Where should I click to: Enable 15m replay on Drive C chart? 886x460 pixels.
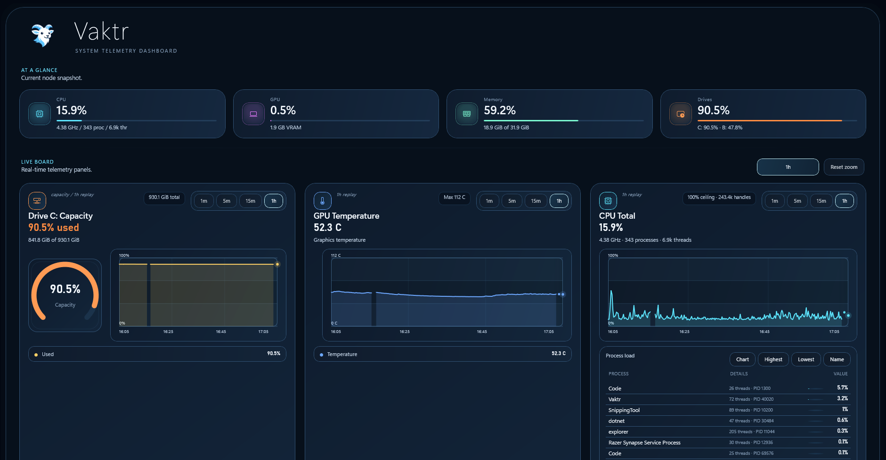[250, 201]
